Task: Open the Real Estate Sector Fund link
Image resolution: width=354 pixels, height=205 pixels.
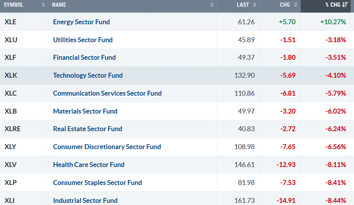Action: (x=88, y=129)
